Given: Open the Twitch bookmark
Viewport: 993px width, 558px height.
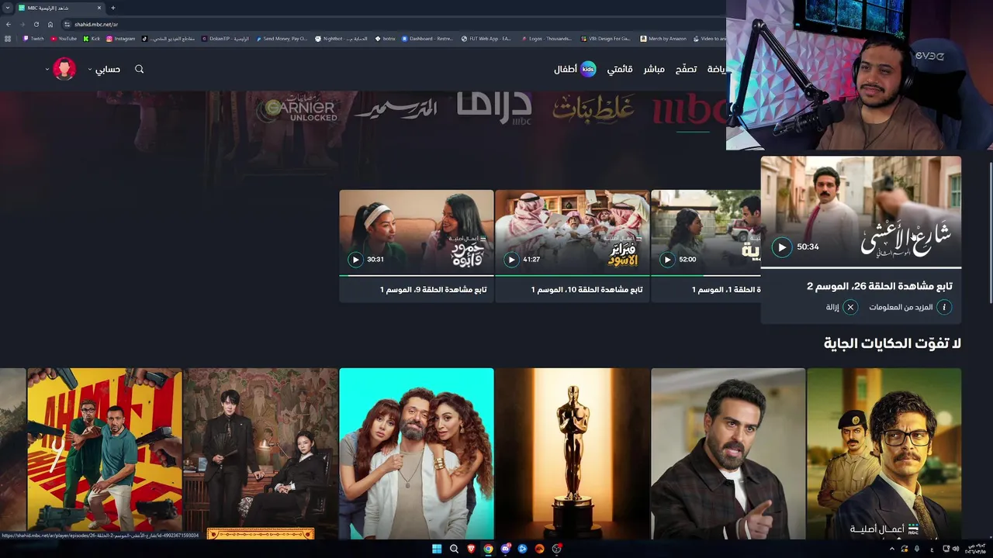Looking at the screenshot, I should [33, 38].
